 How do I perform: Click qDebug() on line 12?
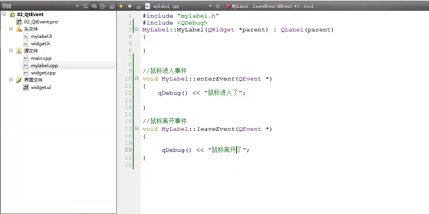[173, 93]
